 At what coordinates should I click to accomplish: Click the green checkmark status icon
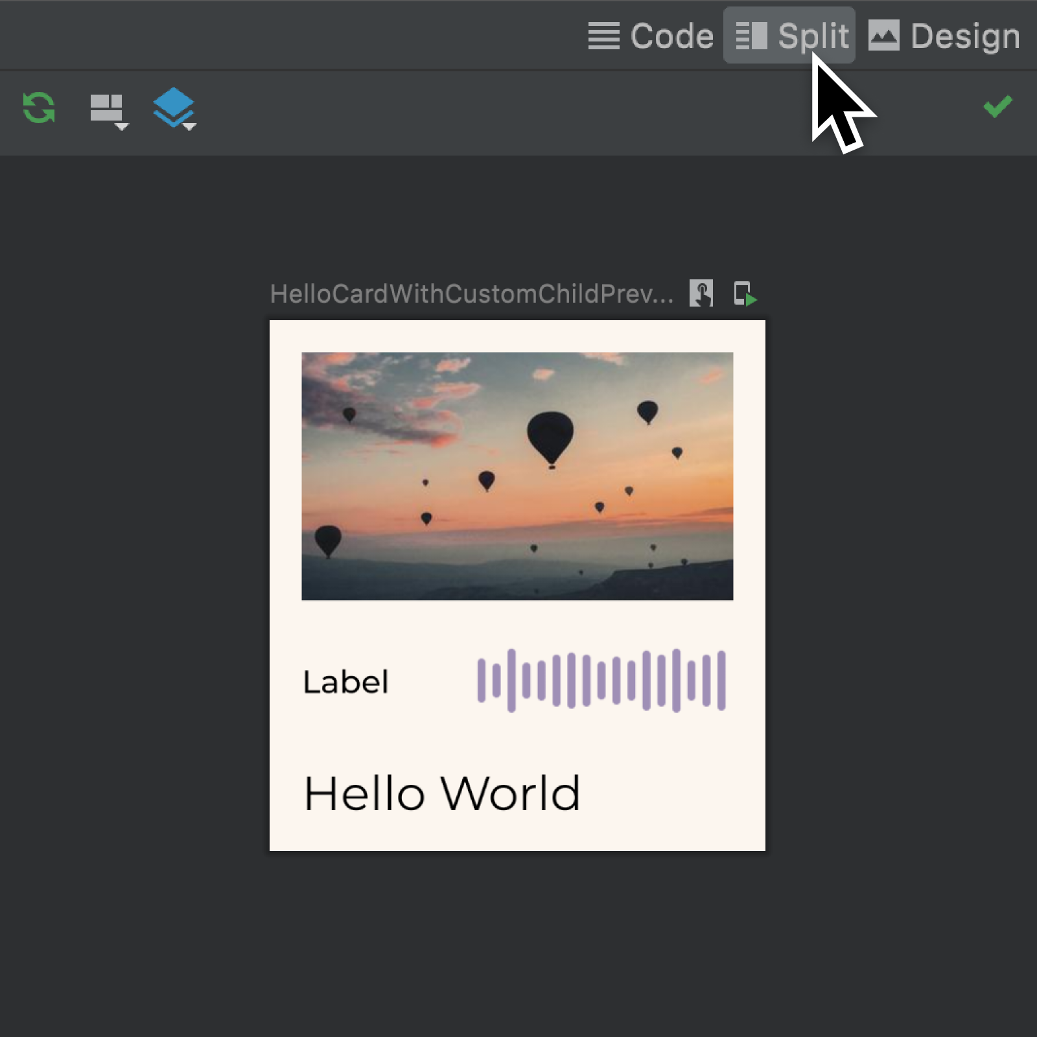pos(997,106)
